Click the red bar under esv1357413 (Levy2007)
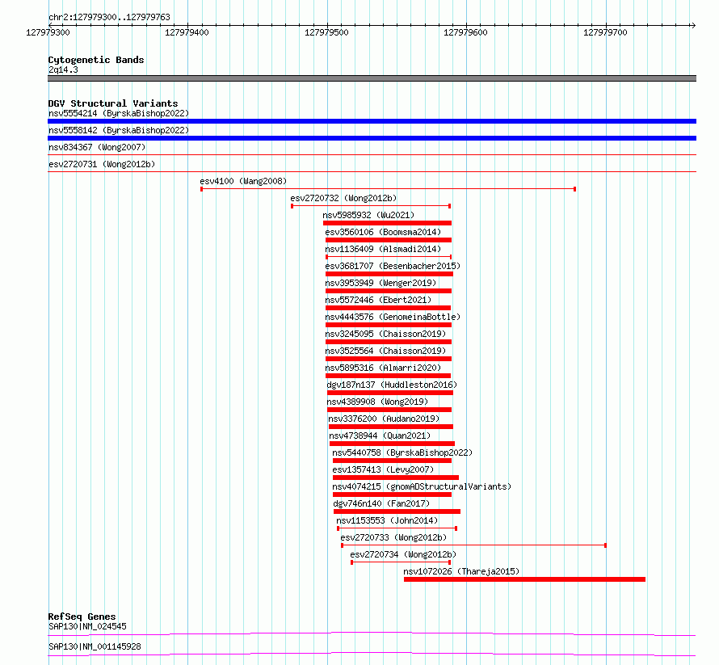The width and height of the screenshot is (719, 665). pos(396,478)
